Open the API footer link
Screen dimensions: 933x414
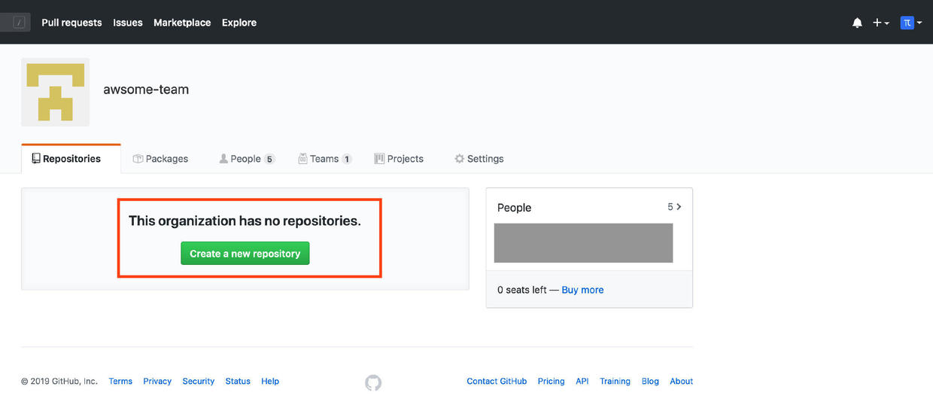tap(582, 382)
